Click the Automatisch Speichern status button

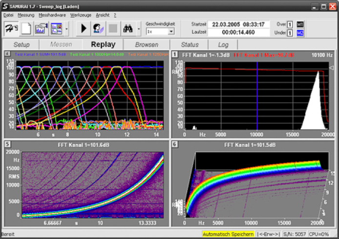click(228, 234)
